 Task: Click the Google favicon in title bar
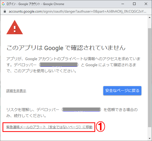(3, 4)
